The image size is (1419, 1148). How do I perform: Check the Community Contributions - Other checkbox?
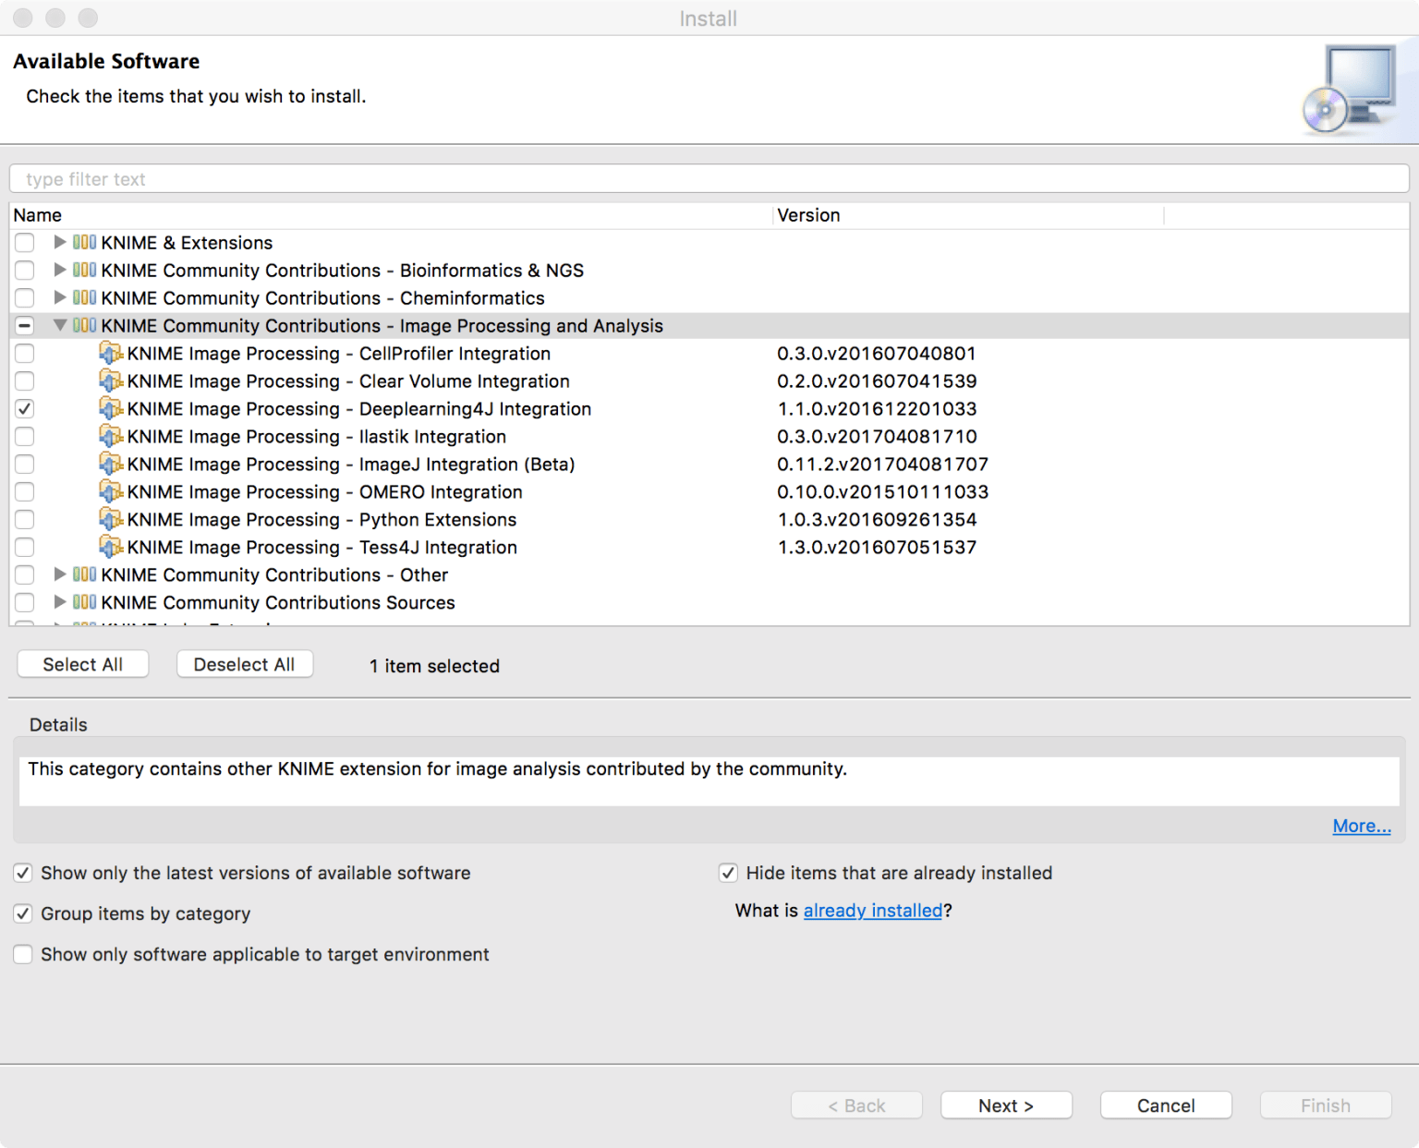tap(25, 574)
